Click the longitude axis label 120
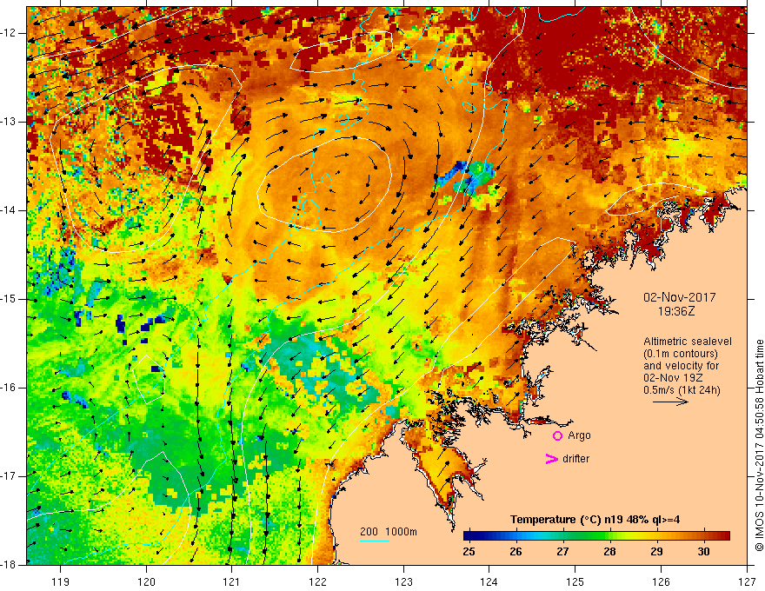Image resolution: width=765 pixels, height=591 pixels. 146,581
